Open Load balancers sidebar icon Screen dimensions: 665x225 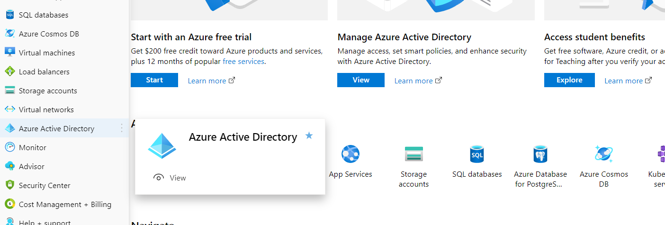click(10, 72)
